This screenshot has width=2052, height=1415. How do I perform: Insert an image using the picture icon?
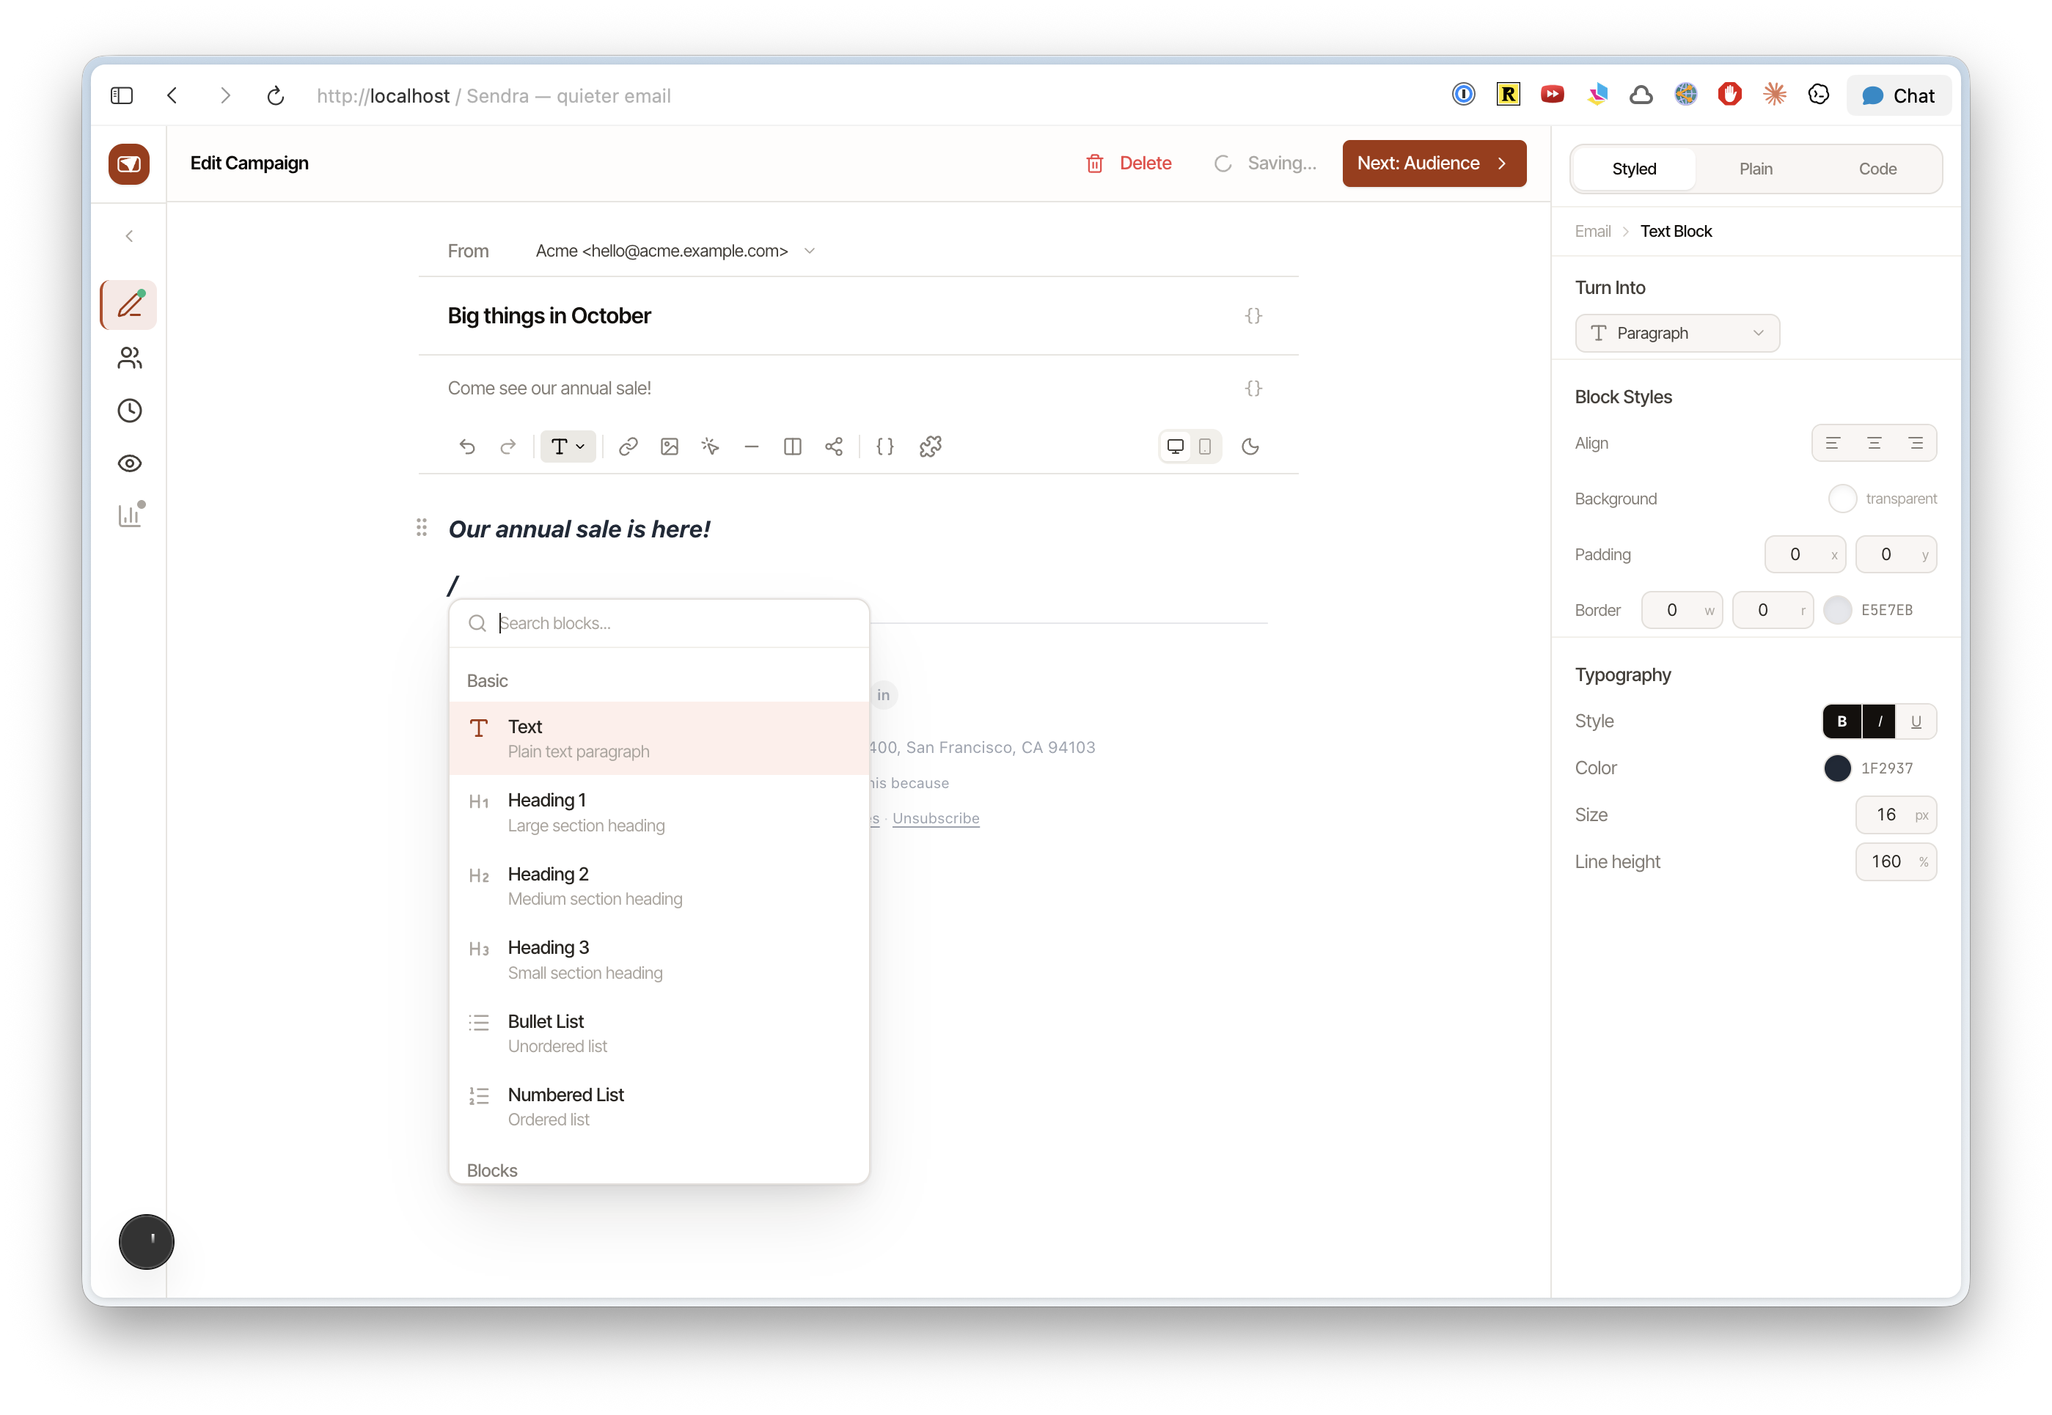point(670,446)
